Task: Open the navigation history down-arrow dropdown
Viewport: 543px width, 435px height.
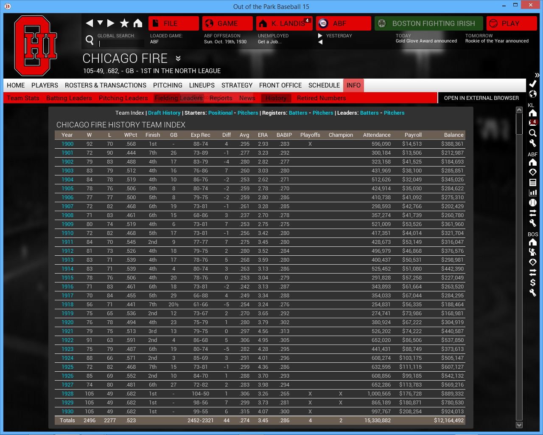Action: click(100, 23)
